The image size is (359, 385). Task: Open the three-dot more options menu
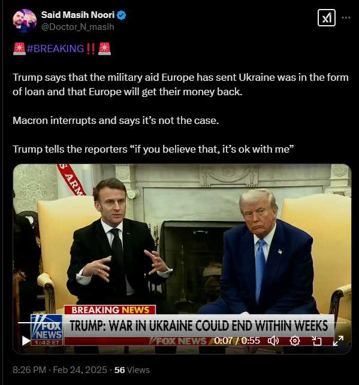[346, 18]
